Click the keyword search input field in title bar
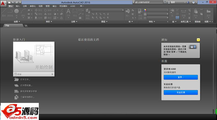 pyautogui.click(x=149, y=2)
